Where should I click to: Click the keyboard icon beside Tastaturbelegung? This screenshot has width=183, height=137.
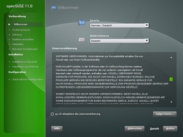(82, 39)
